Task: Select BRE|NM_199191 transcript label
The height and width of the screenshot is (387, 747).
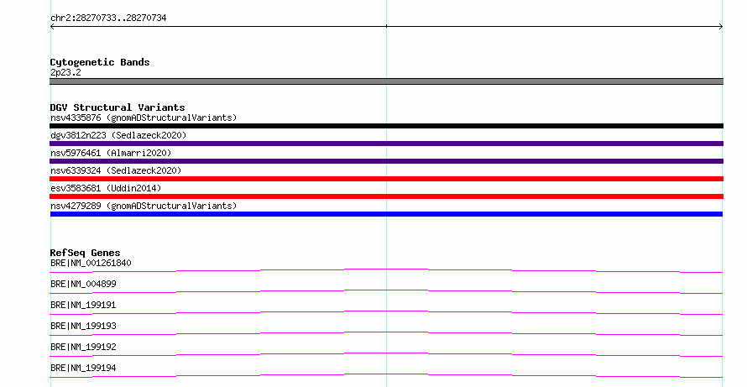Action: (83, 305)
